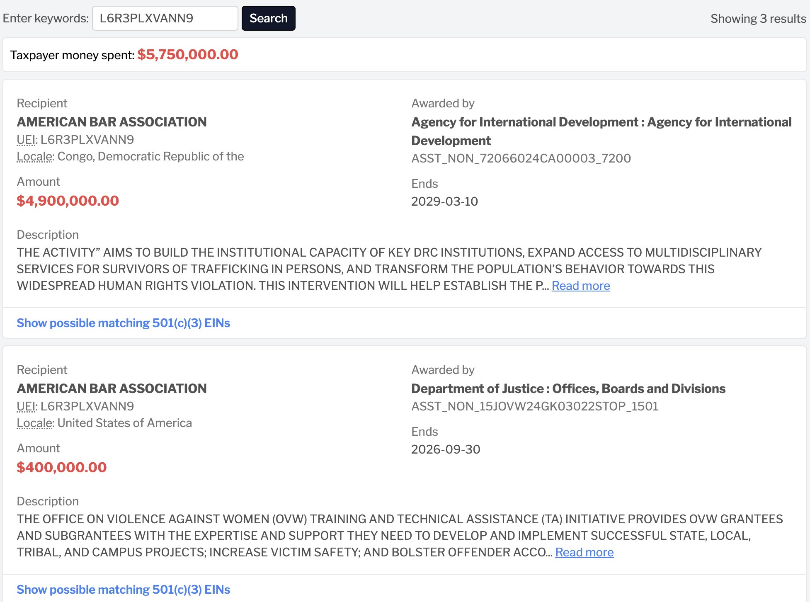Click the UEI abbreviation in the United States award

pyautogui.click(x=27, y=406)
